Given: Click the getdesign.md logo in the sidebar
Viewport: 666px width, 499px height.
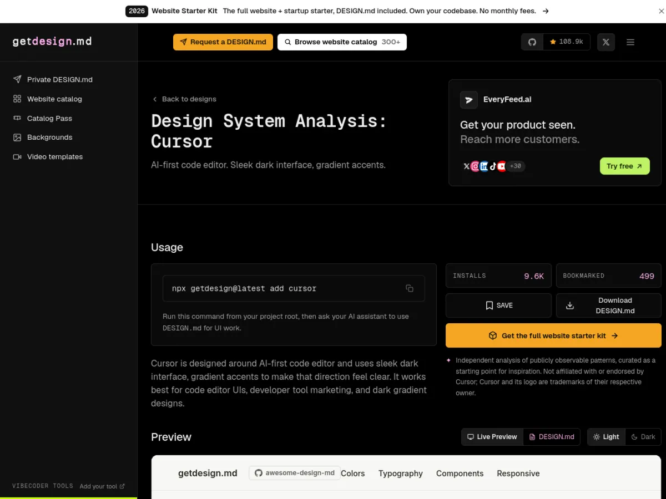Looking at the screenshot, I should [52, 42].
